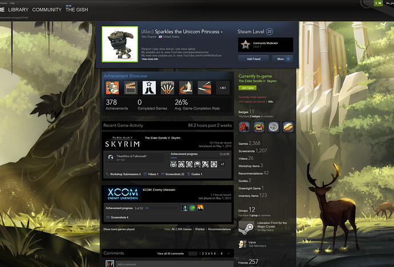Click the VAC ban Info link
This screenshot has width=394, height=267.
click(x=270, y=102)
